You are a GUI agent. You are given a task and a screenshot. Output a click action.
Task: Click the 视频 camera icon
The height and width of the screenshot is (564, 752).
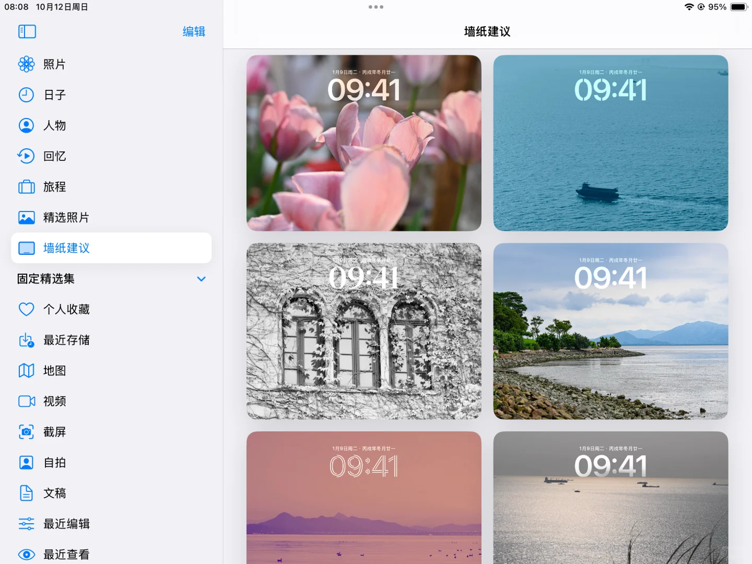click(x=27, y=401)
